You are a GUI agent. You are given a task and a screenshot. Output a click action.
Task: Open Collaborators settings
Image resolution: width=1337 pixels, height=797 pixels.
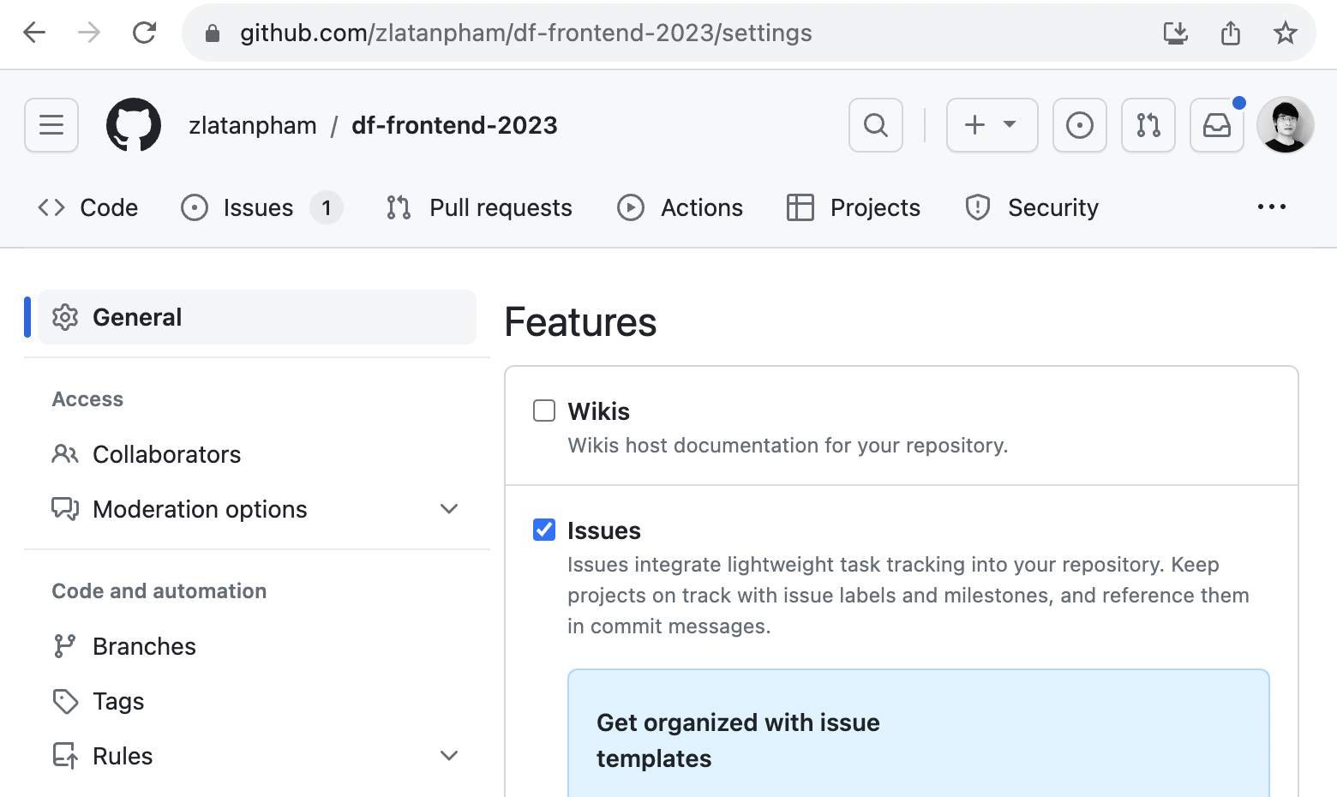pyautogui.click(x=257, y=454)
